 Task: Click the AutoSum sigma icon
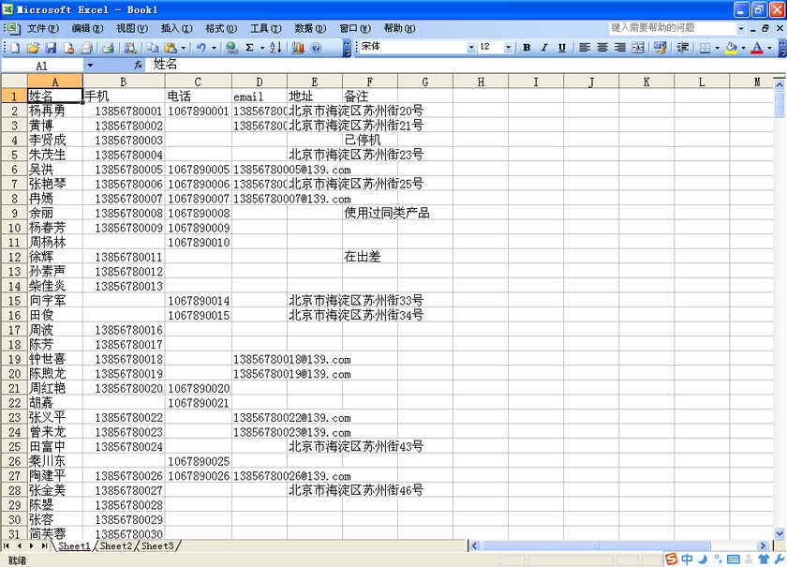249,48
